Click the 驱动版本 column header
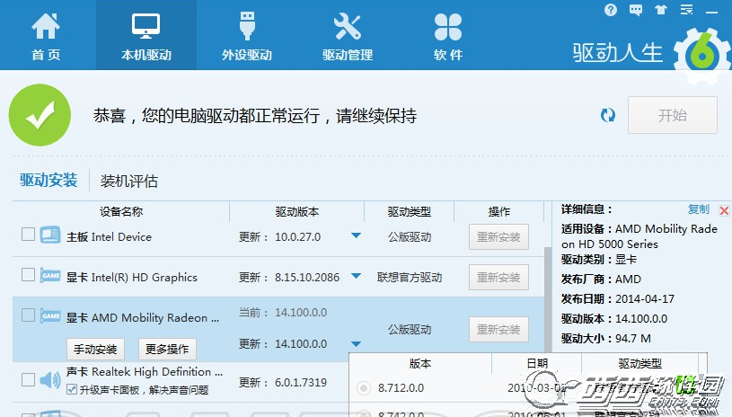Image resolution: width=732 pixels, height=417 pixels. (x=297, y=211)
